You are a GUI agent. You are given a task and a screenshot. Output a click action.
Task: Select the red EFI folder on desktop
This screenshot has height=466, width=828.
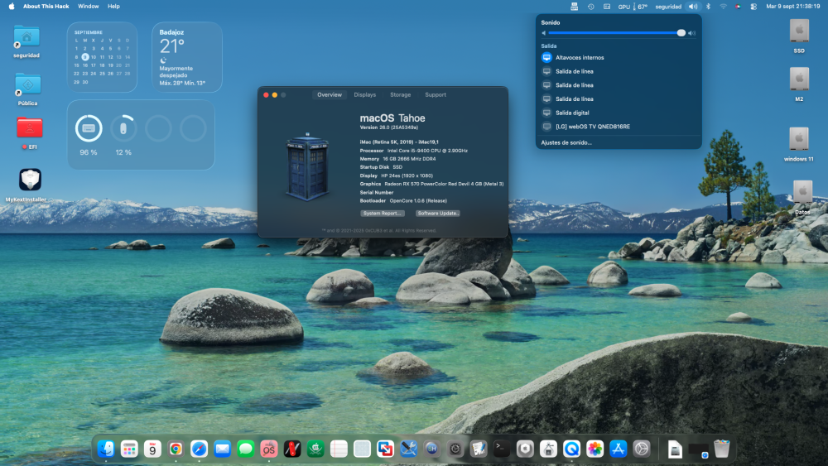[30, 128]
